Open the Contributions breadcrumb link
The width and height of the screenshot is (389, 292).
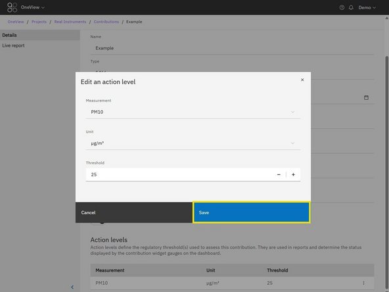pos(106,22)
